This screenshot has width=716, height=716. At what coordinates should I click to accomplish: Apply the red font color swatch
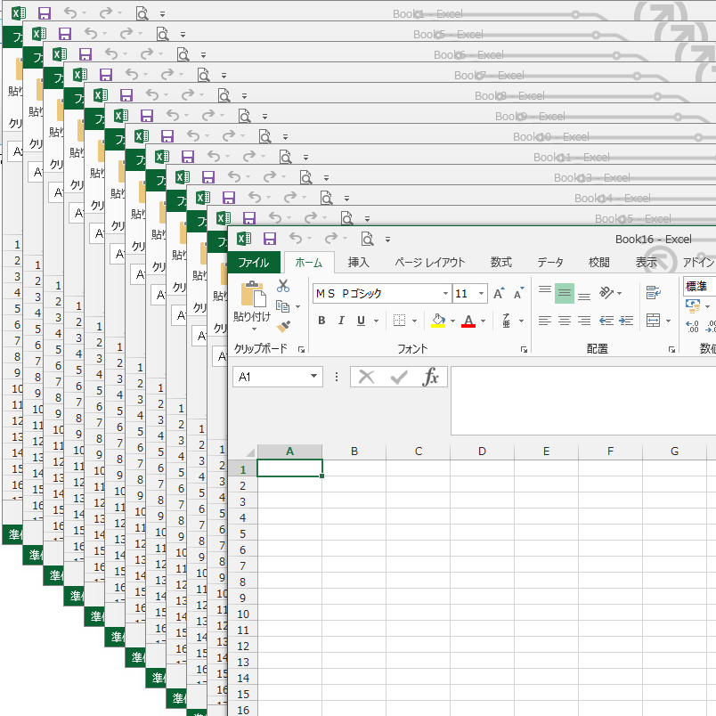pos(468,321)
